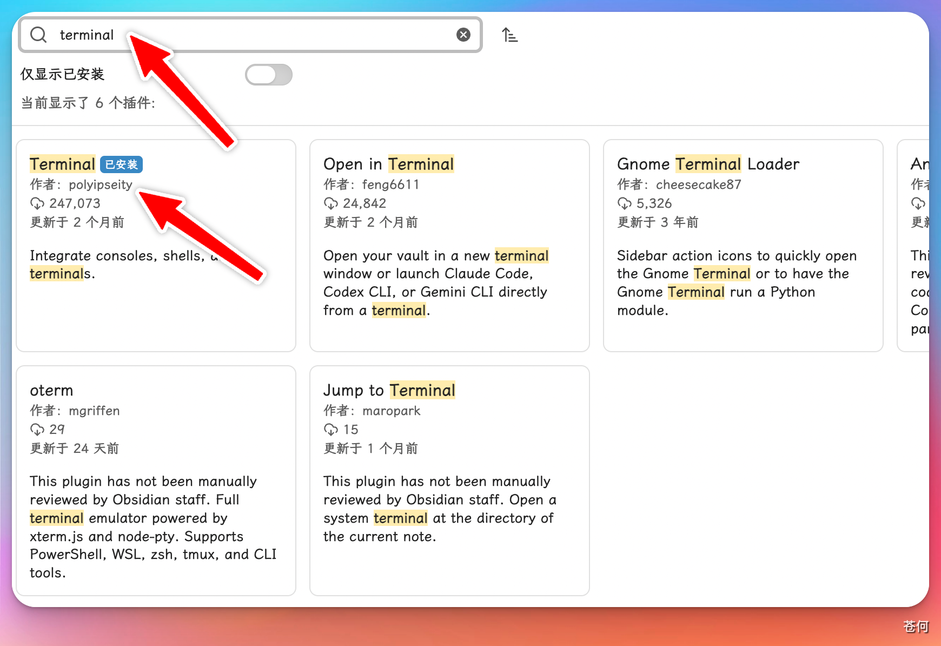Click the 仅显示已安装 label
Screen dimensions: 941x646
62,74
